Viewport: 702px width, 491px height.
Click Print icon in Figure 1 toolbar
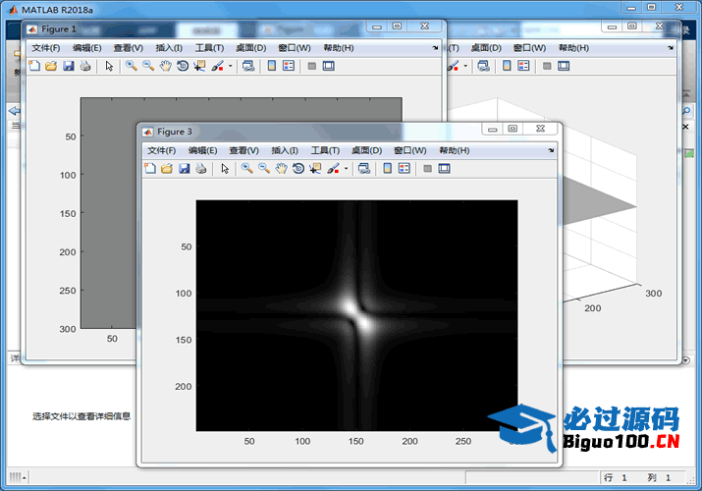point(85,66)
